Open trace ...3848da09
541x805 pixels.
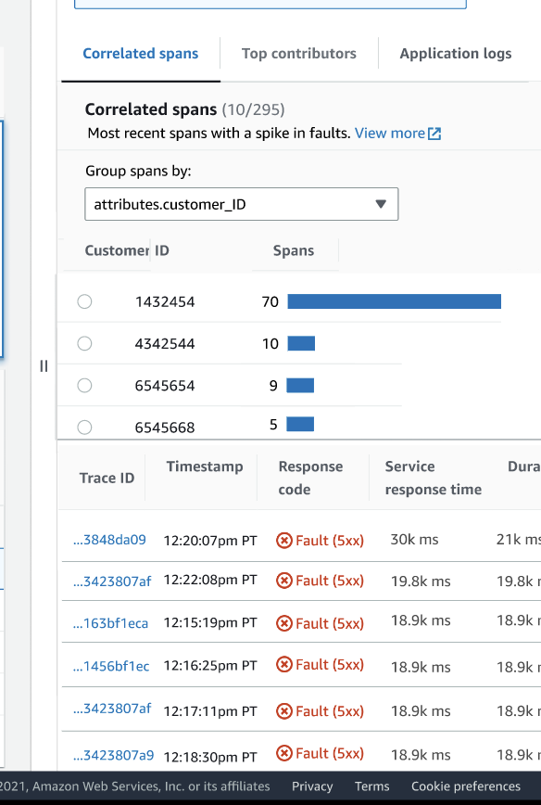pos(109,539)
